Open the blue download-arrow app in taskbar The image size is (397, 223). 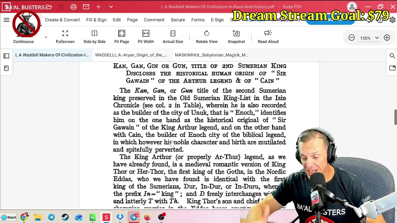[120, 217]
